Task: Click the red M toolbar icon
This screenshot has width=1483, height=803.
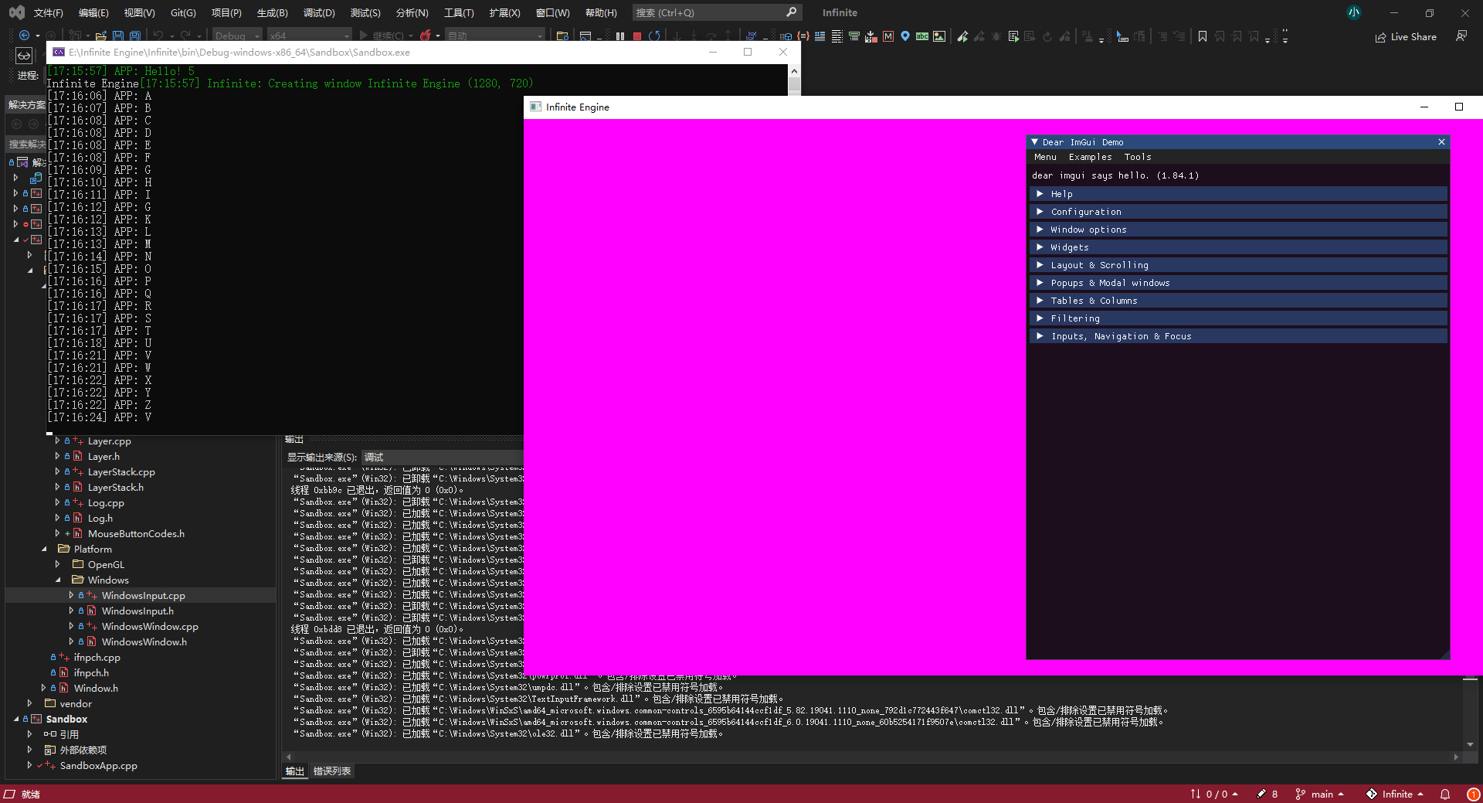Action: tap(888, 36)
